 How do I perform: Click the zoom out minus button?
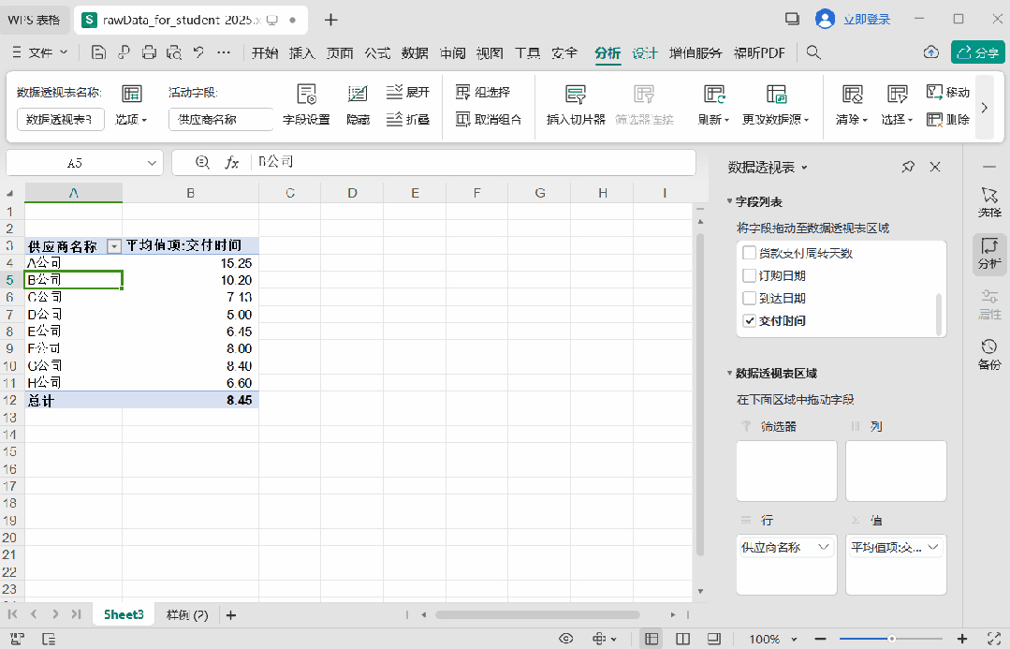[820, 639]
